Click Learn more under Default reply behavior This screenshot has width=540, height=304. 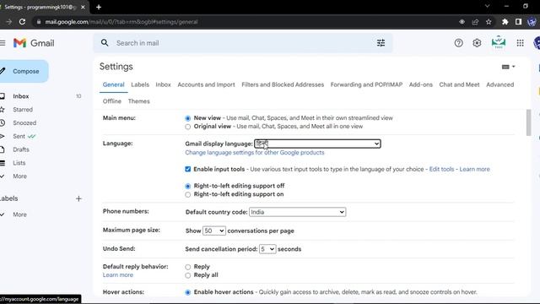tap(118, 275)
